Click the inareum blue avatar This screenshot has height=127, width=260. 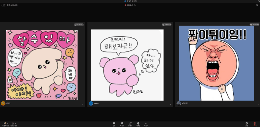(91, 103)
